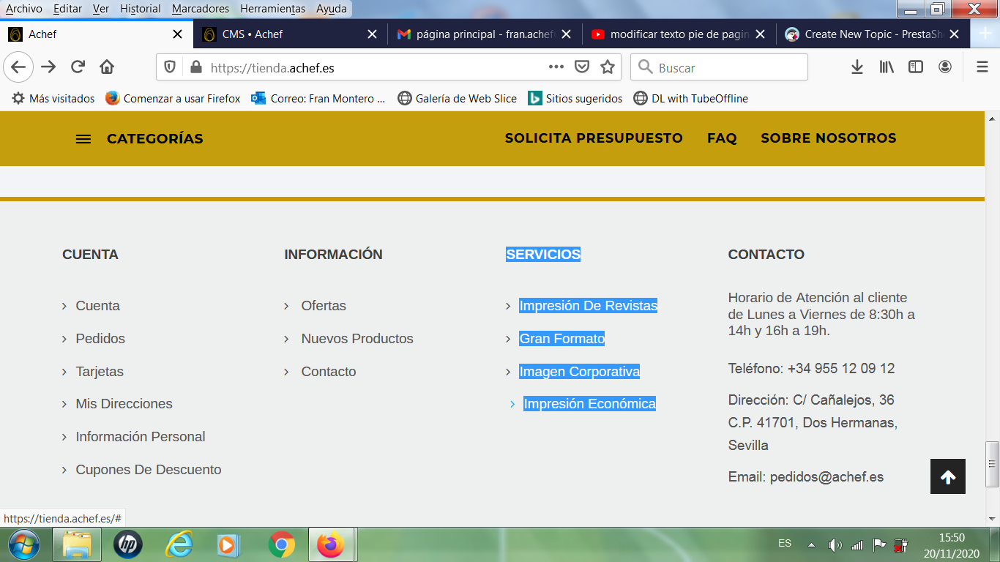Open the Herramientas menu
The image size is (1000, 562).
[x=273, y=9]
